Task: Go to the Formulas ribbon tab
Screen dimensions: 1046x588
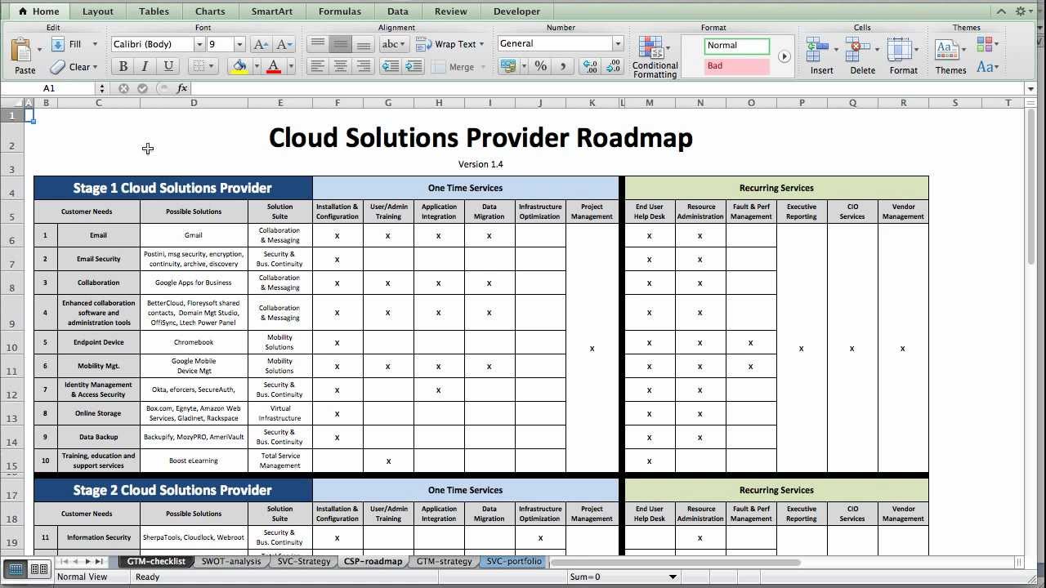Action: point(339,11)
